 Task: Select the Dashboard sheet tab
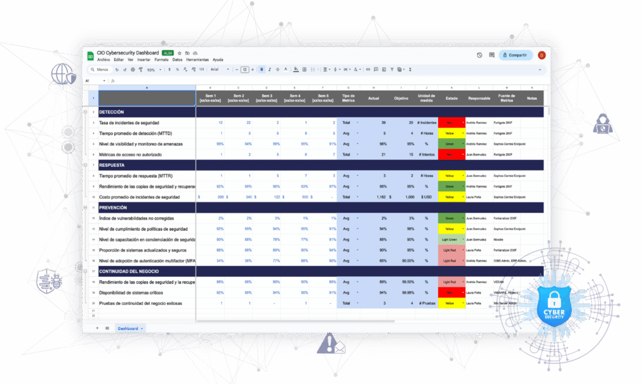click(x=129, y=328)
